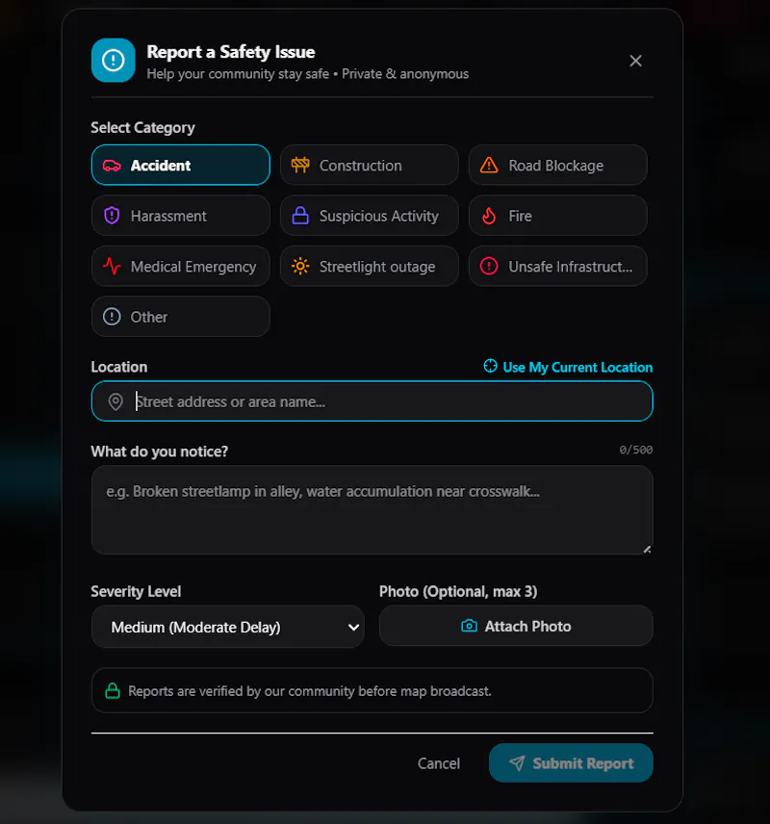Choose the Other category
770x824 pixels.
(x=180, y=317)
